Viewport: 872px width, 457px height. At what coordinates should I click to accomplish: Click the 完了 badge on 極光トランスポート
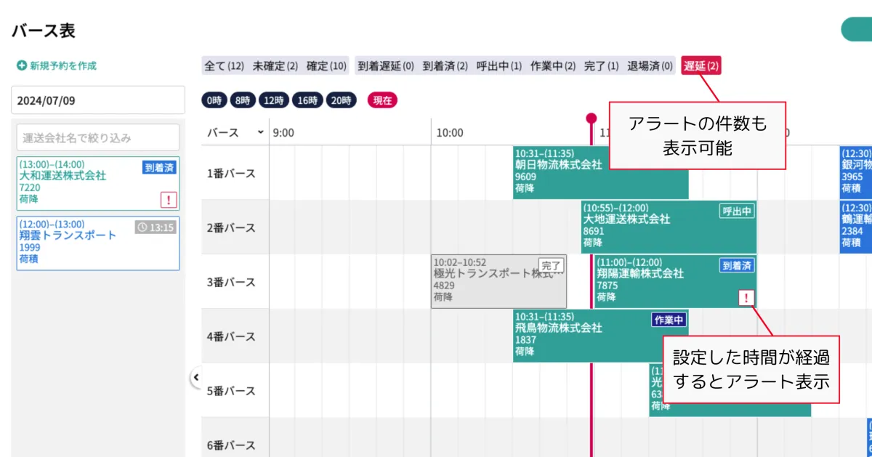click(552, 265)
